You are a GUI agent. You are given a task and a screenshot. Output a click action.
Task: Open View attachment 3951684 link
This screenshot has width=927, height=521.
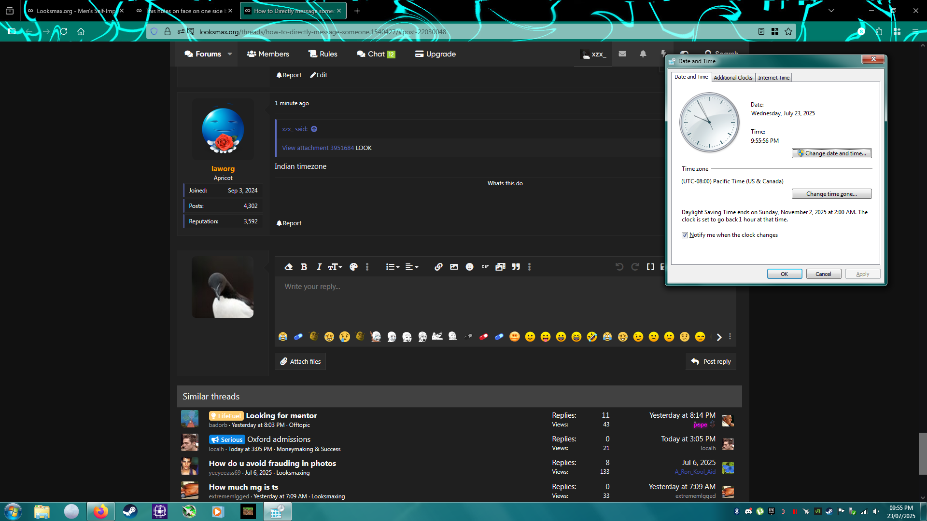click(318, 148)
